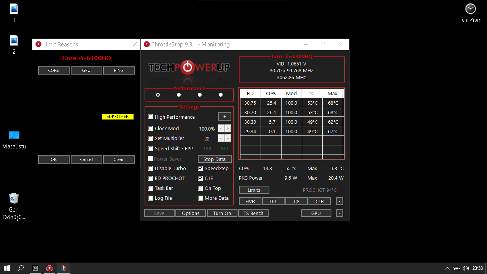
Task: Select the desktop image file named 2
Action: 14,45
